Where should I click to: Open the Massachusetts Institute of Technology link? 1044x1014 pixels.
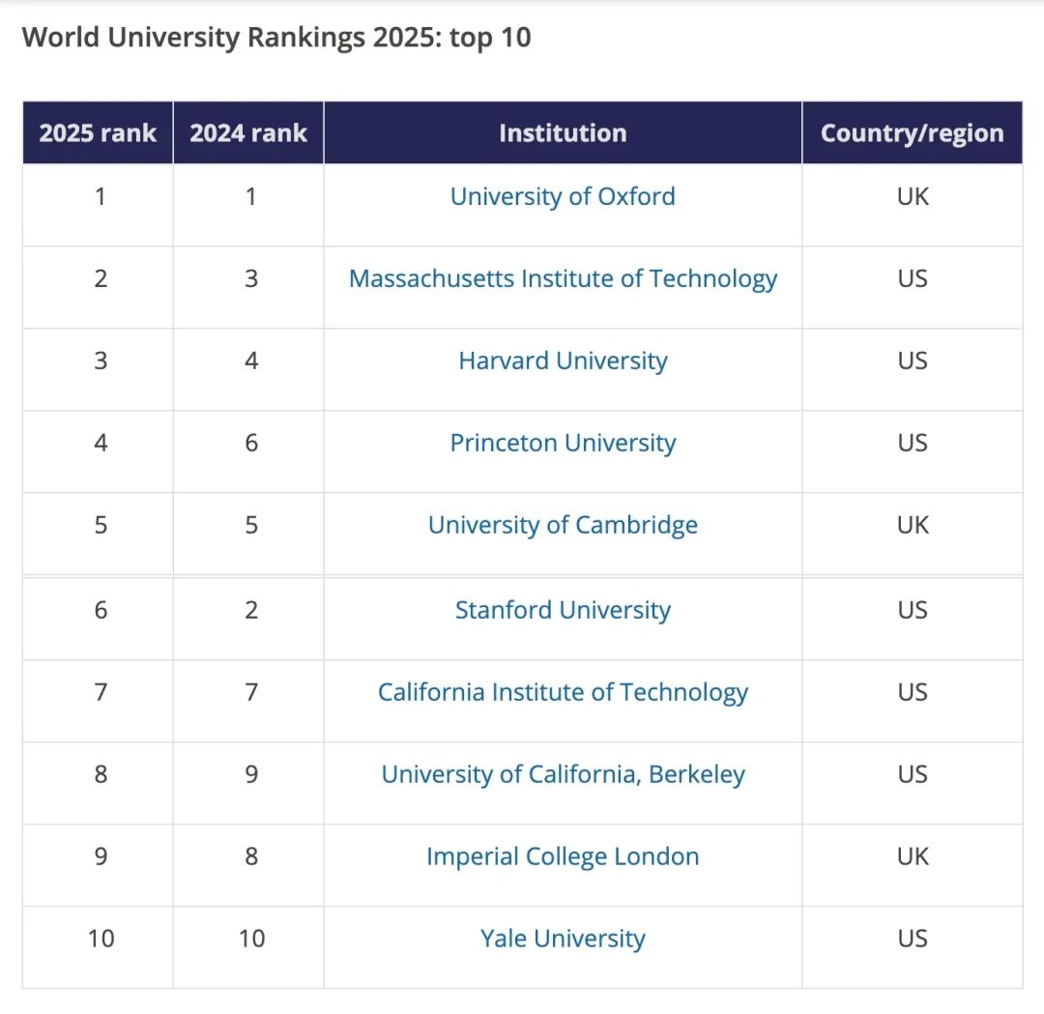(x=563, y=278)
